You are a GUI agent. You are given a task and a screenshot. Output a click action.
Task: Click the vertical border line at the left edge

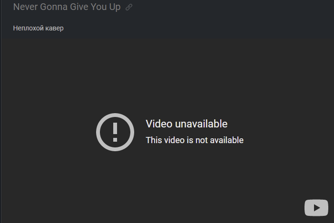pyautogui.click(x=1, y=111)
